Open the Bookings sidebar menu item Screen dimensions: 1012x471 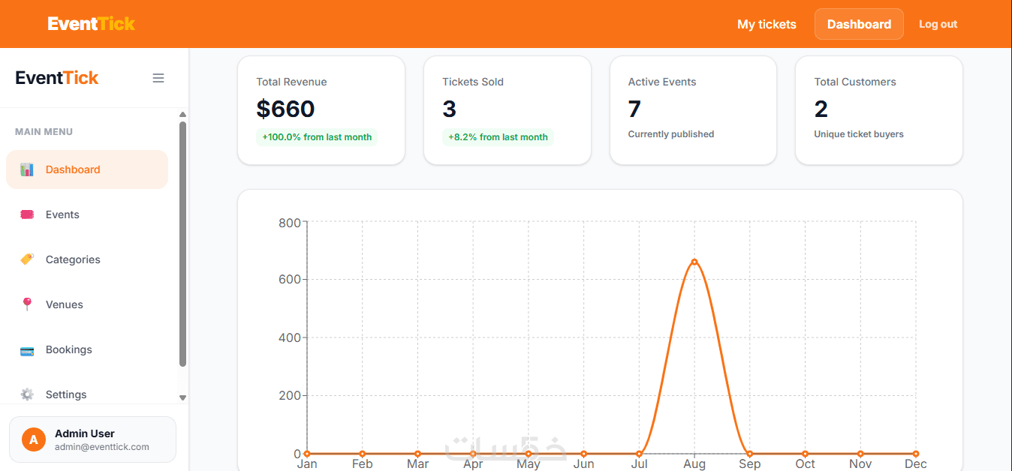(87, 349)
